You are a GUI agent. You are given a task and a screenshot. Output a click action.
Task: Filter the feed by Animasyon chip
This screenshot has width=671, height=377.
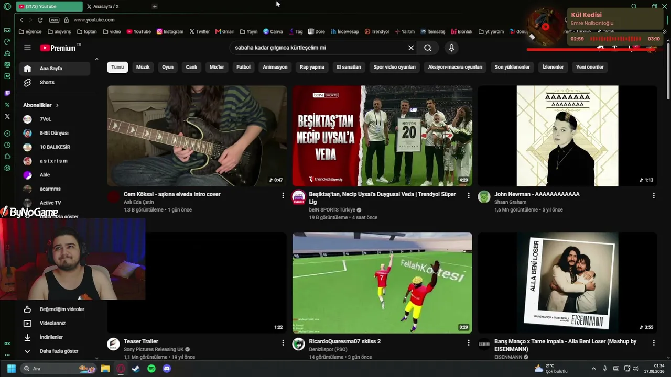tap(275, 67)
